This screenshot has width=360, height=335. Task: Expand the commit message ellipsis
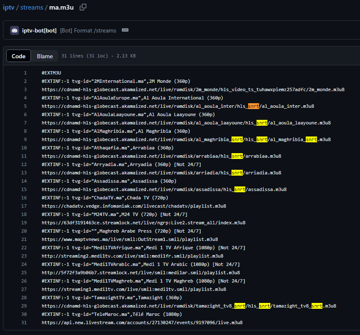pyautogui.click(x=125, y=30)
